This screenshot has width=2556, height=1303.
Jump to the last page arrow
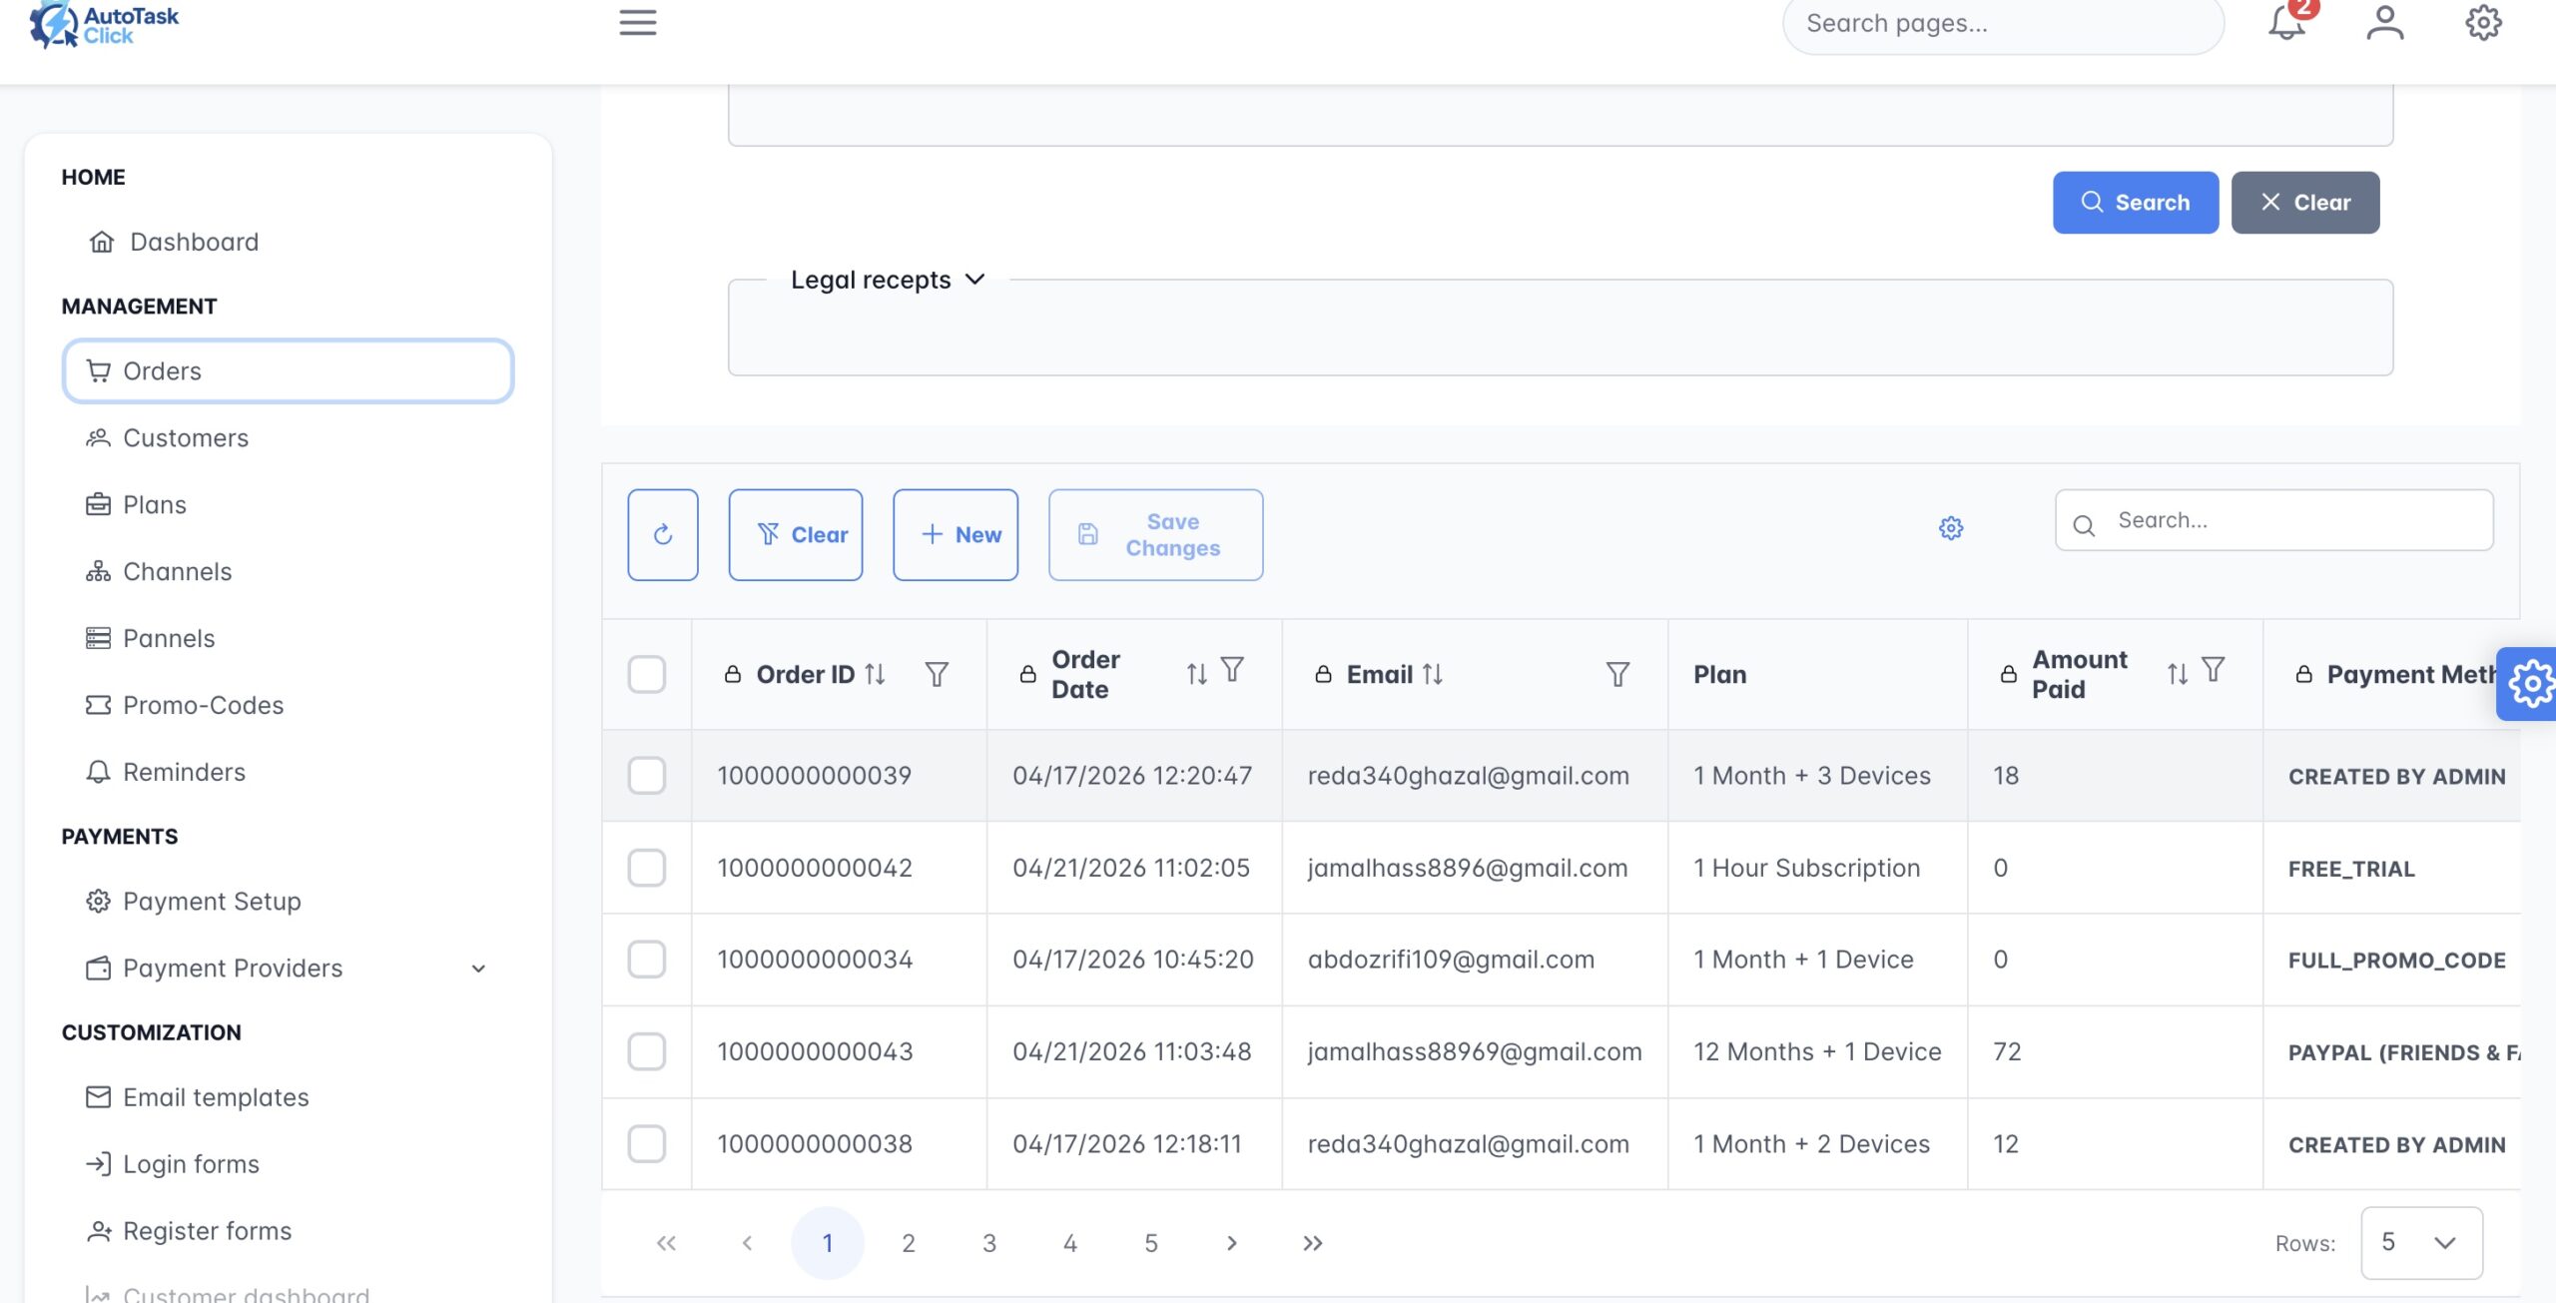(1313, 1243)
